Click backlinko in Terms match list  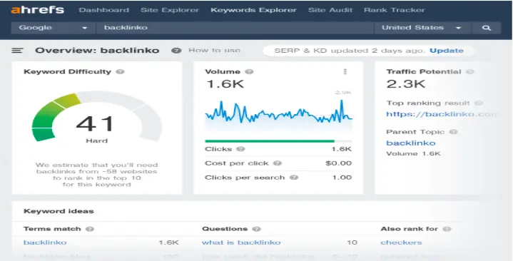click(x=45, y=242)
